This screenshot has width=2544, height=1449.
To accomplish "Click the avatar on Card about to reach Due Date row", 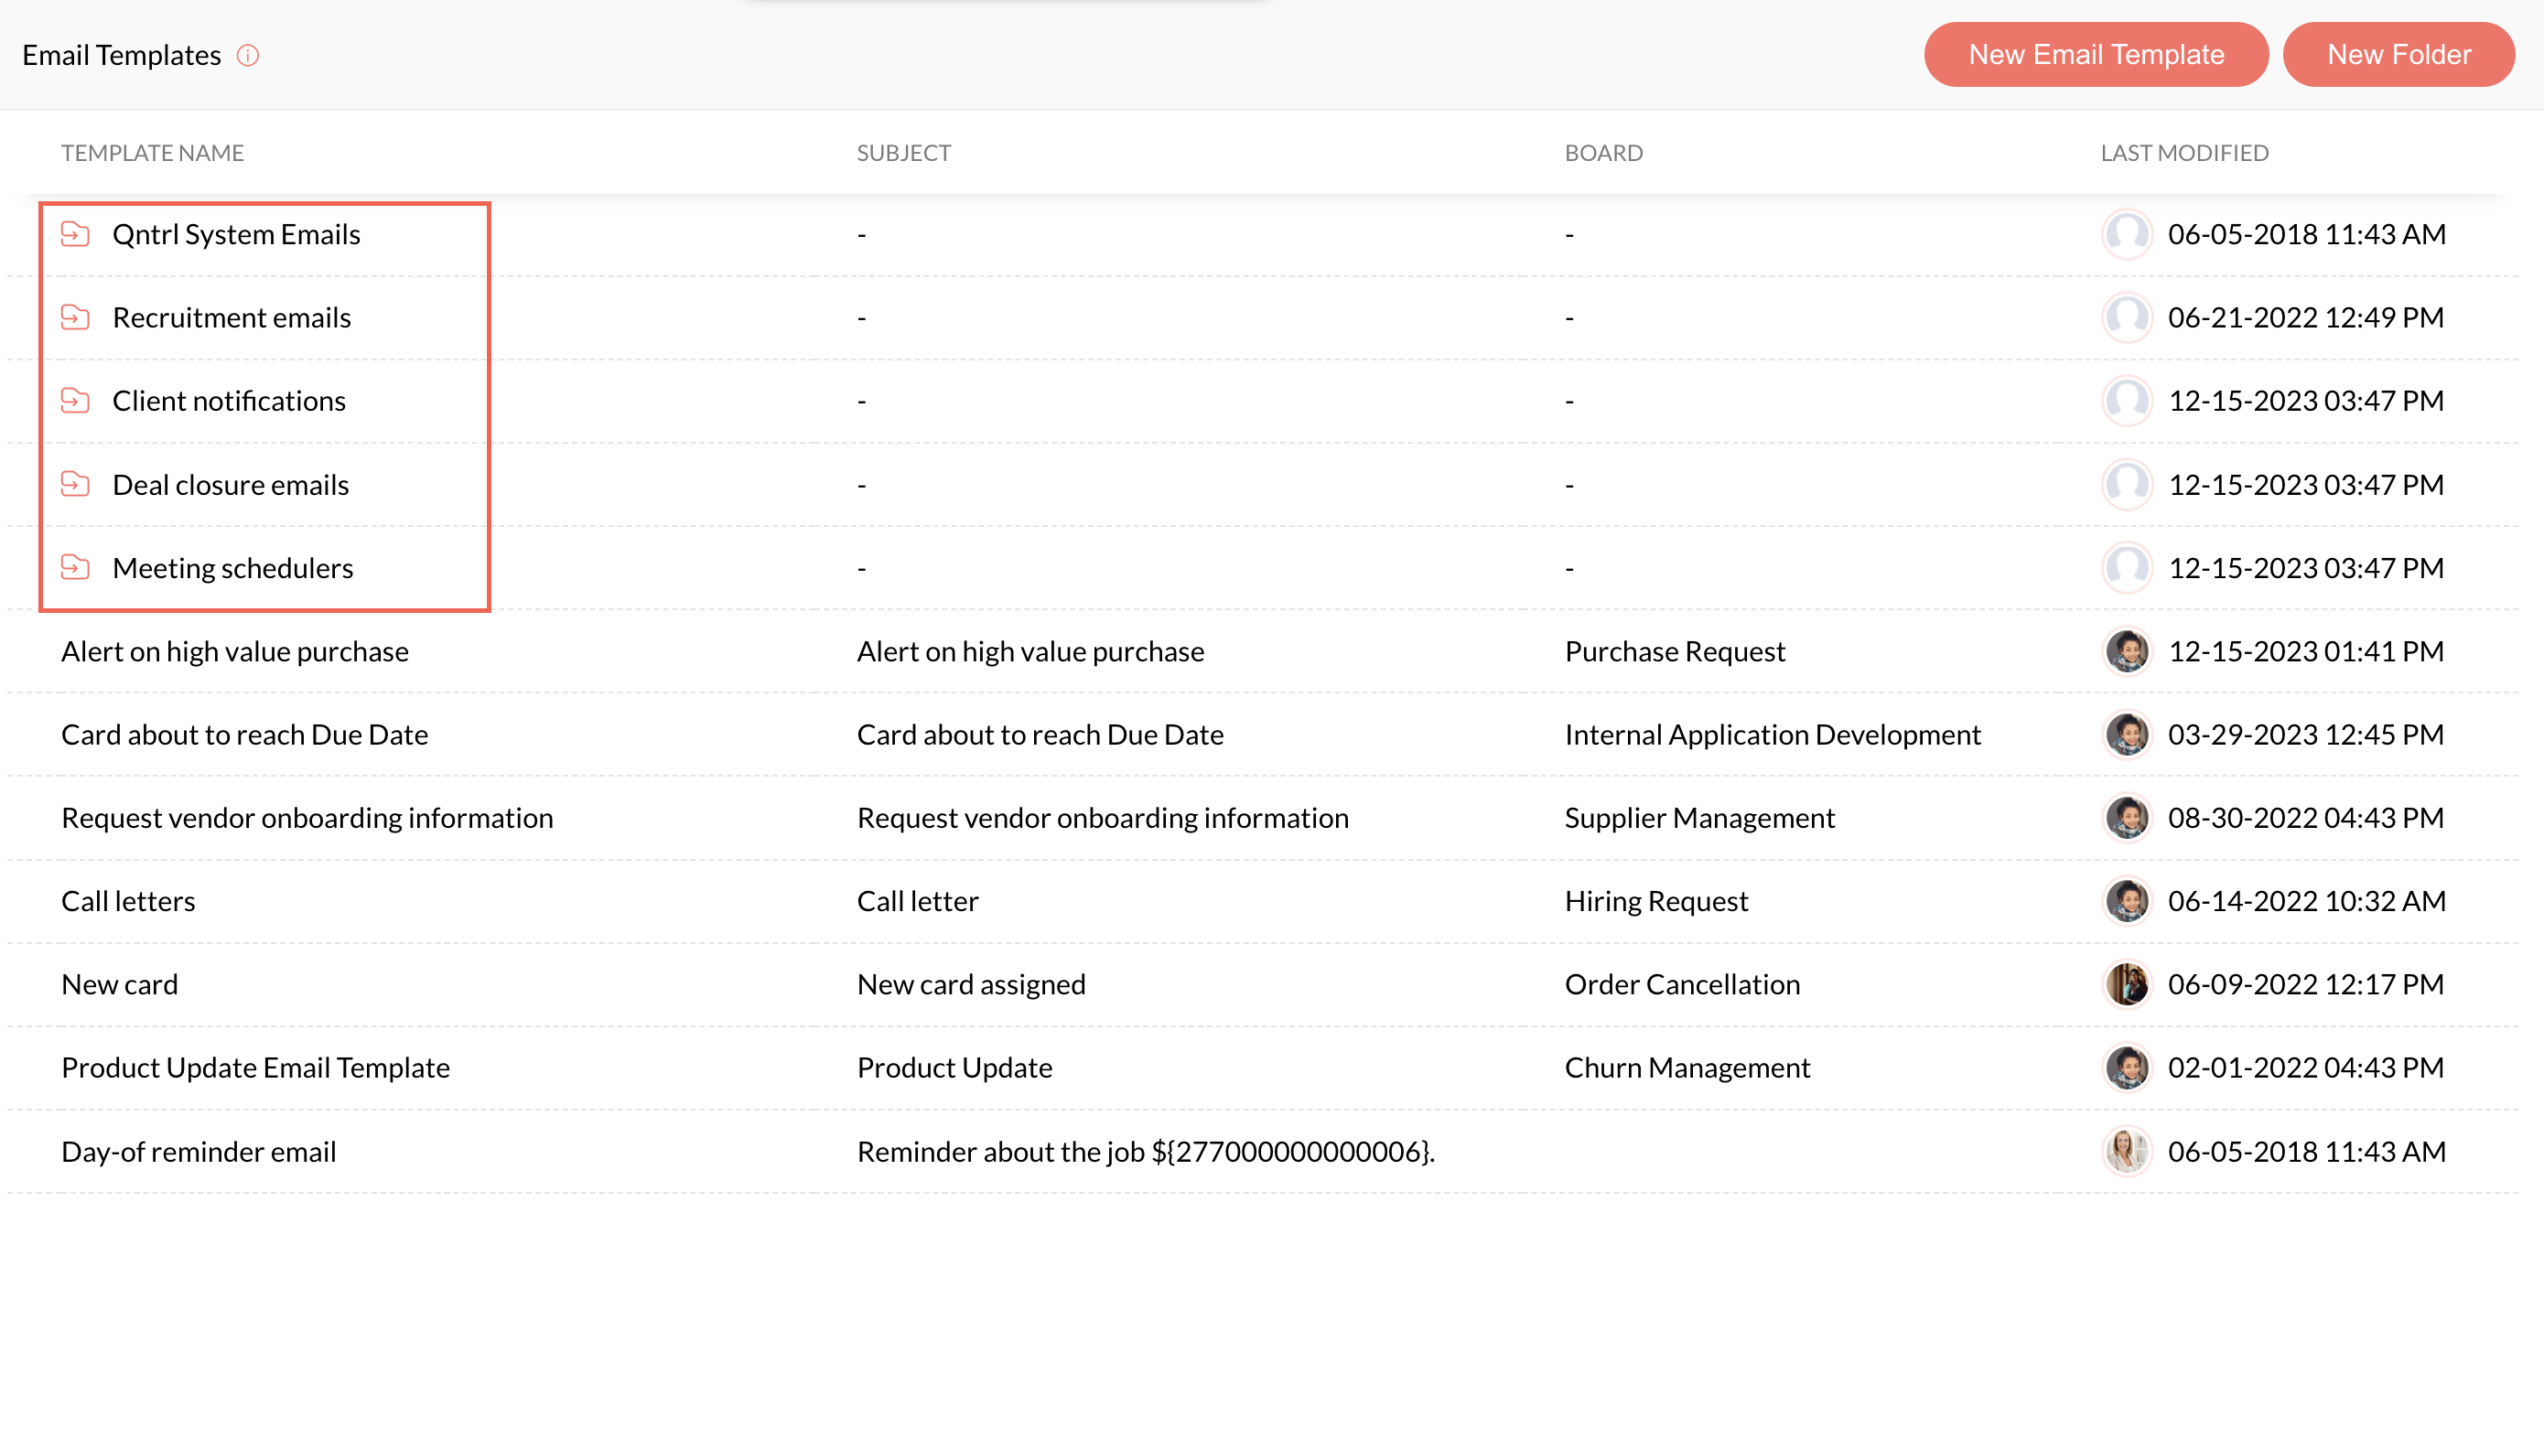I will [2127, 735].
